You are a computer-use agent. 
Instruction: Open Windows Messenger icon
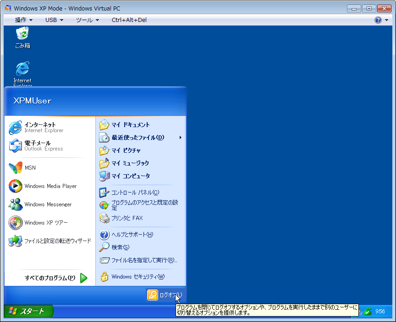(15, 204)
